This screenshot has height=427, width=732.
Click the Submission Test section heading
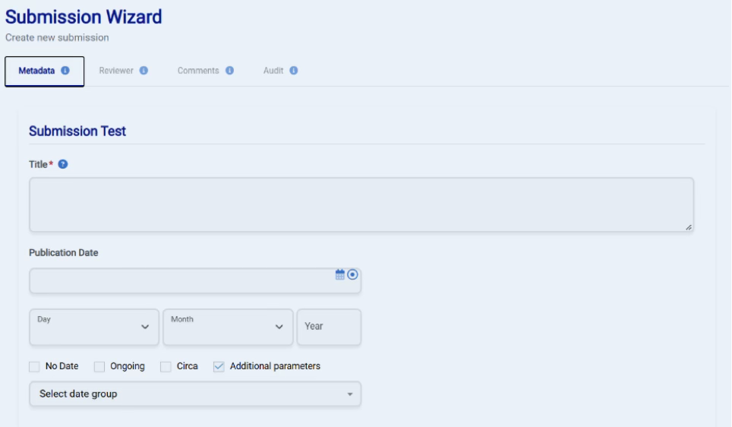tap(77, 131)
